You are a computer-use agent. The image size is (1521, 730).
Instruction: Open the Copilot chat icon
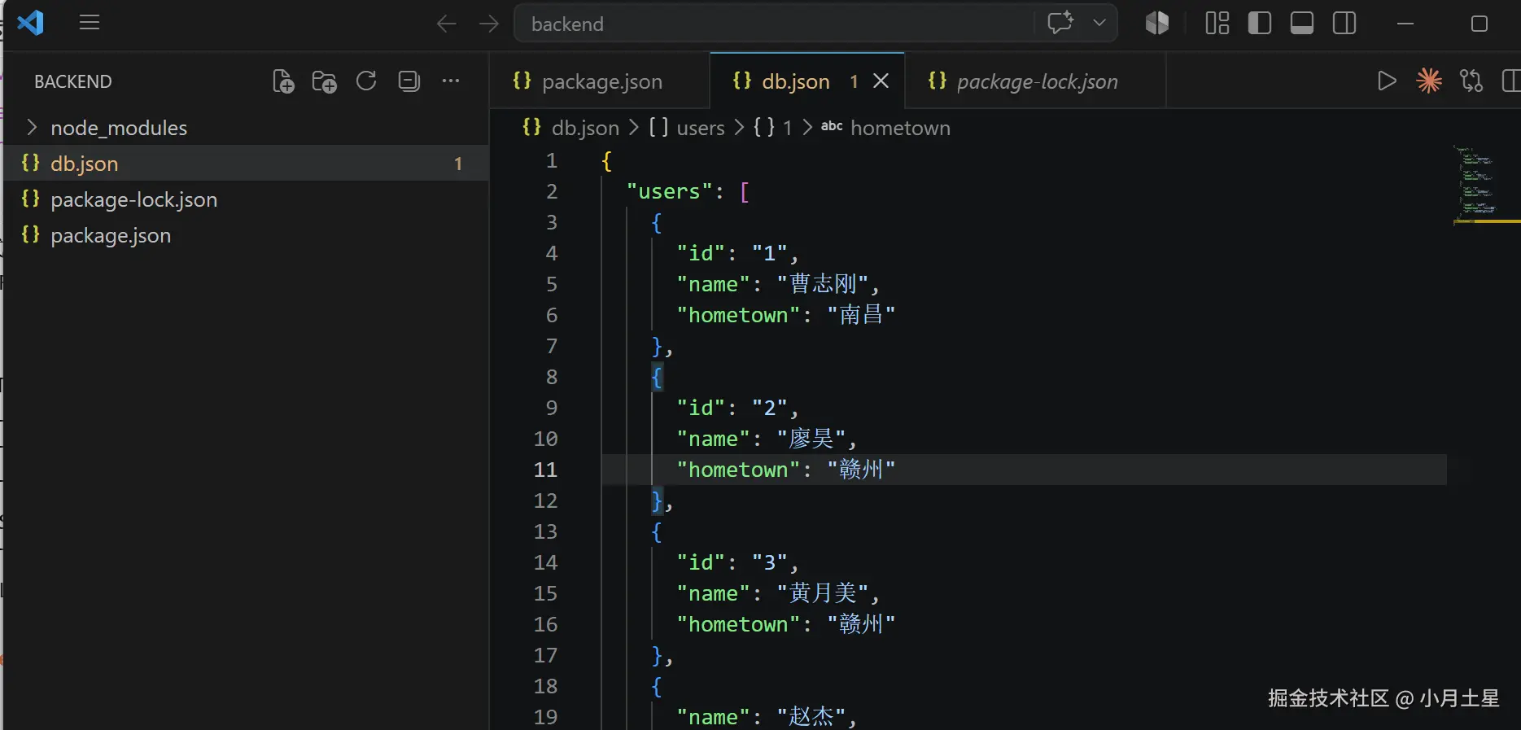click(x=1060, y=23)
